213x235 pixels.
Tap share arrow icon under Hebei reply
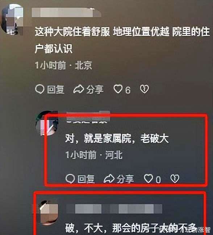(x=109, y=178)
